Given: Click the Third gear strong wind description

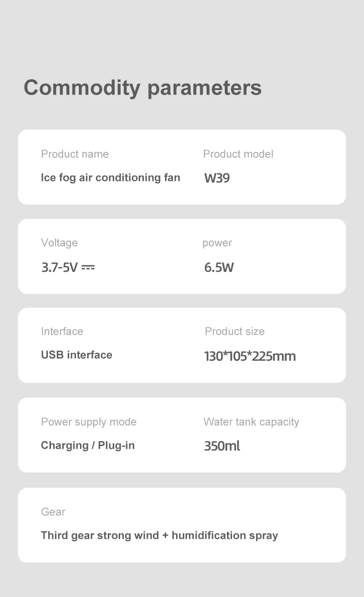Looking at the screenshot, I should point(159,535).
